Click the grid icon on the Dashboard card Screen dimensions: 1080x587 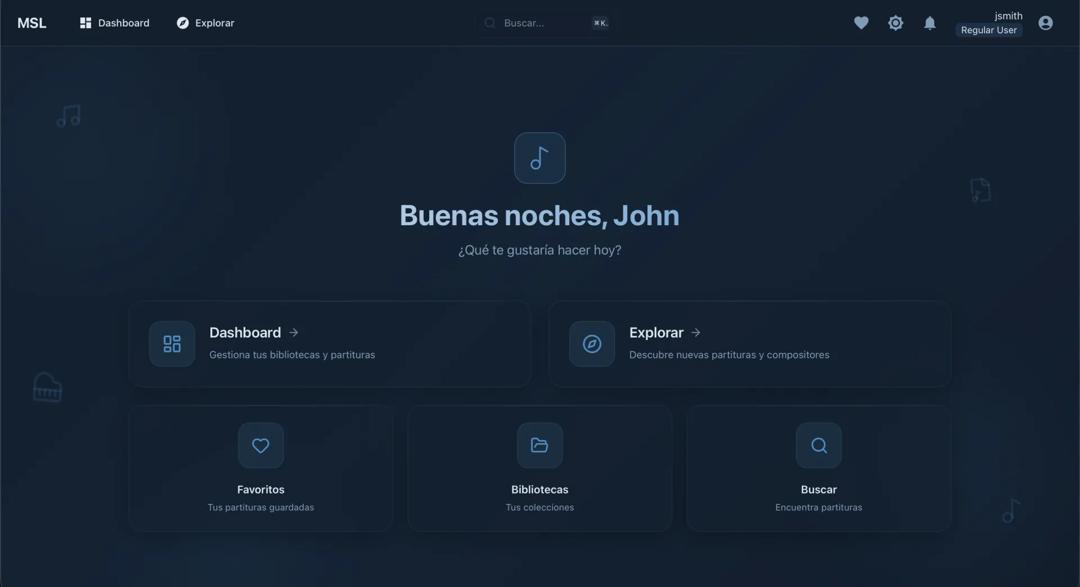tap(172, 344)
